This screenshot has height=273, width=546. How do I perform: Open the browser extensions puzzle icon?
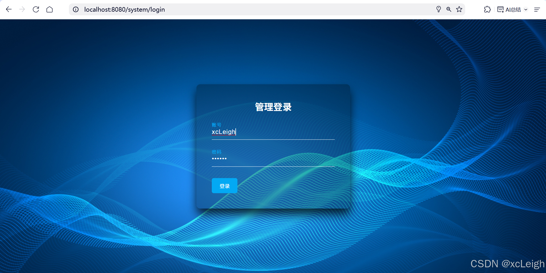[487, 9]
